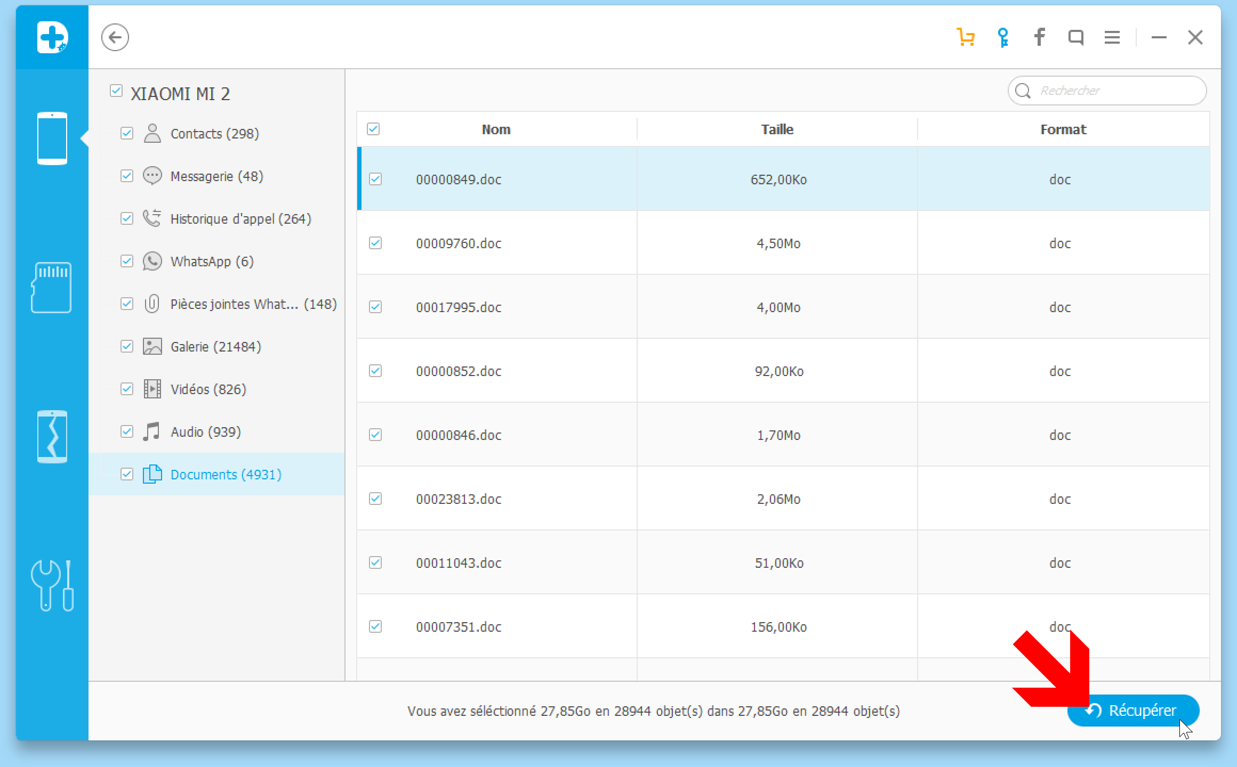Image resolution: width=1237 pixels, height=767 pixels.
Task: Open the toolbox wrench sidebar icon
Action: coord(52,585)
